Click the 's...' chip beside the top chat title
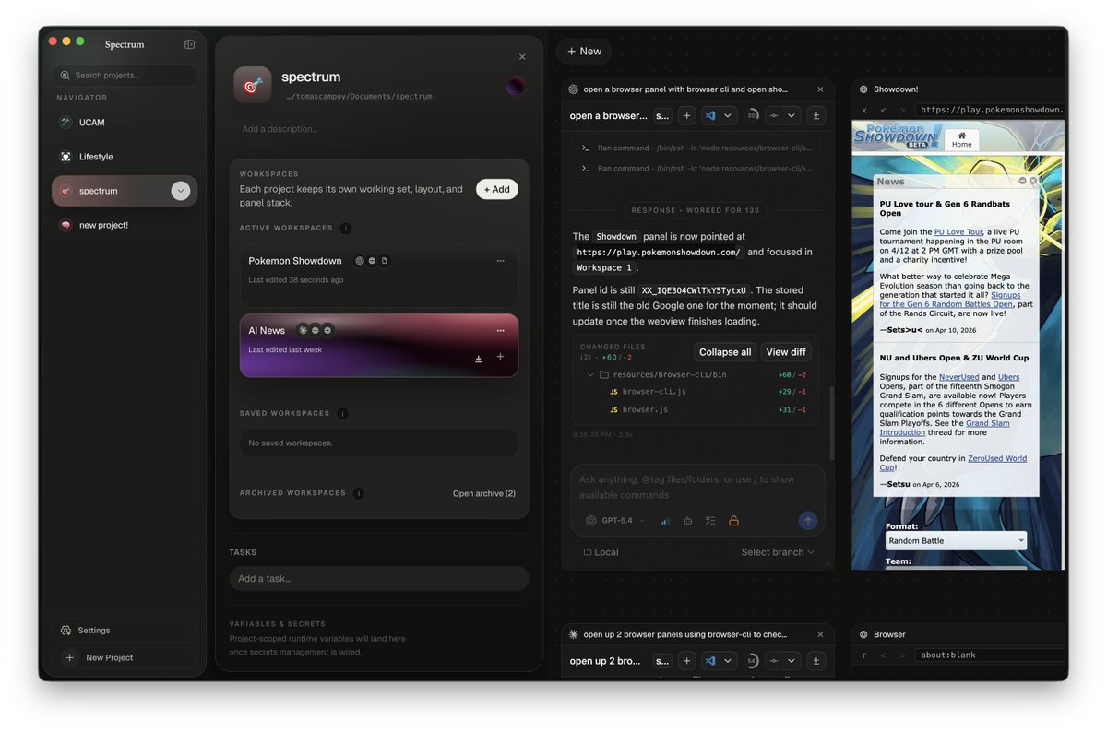Image resolution: width=1107 pixels, height=732 pixels. pos(662,116)
